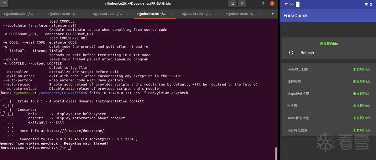Select the 内存特征检测 row label

click(297, 130)
